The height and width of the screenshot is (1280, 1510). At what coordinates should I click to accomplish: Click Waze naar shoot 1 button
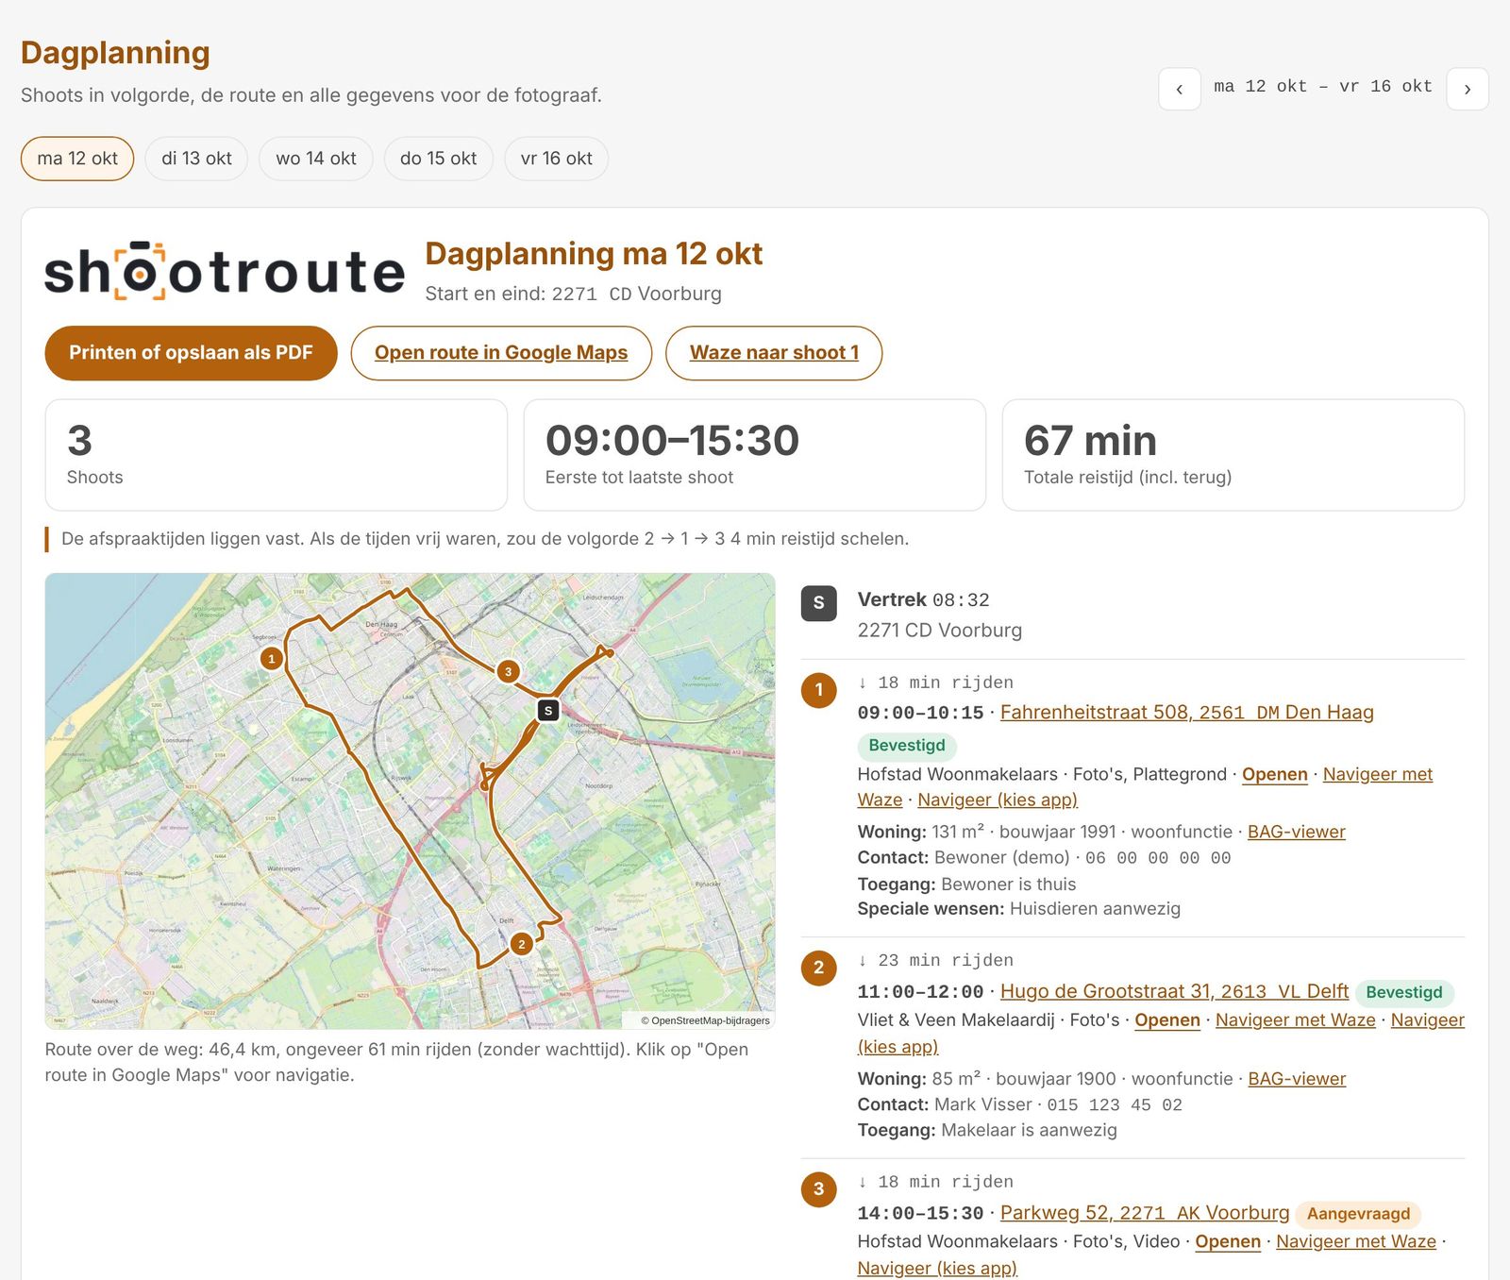pos(774,353)
